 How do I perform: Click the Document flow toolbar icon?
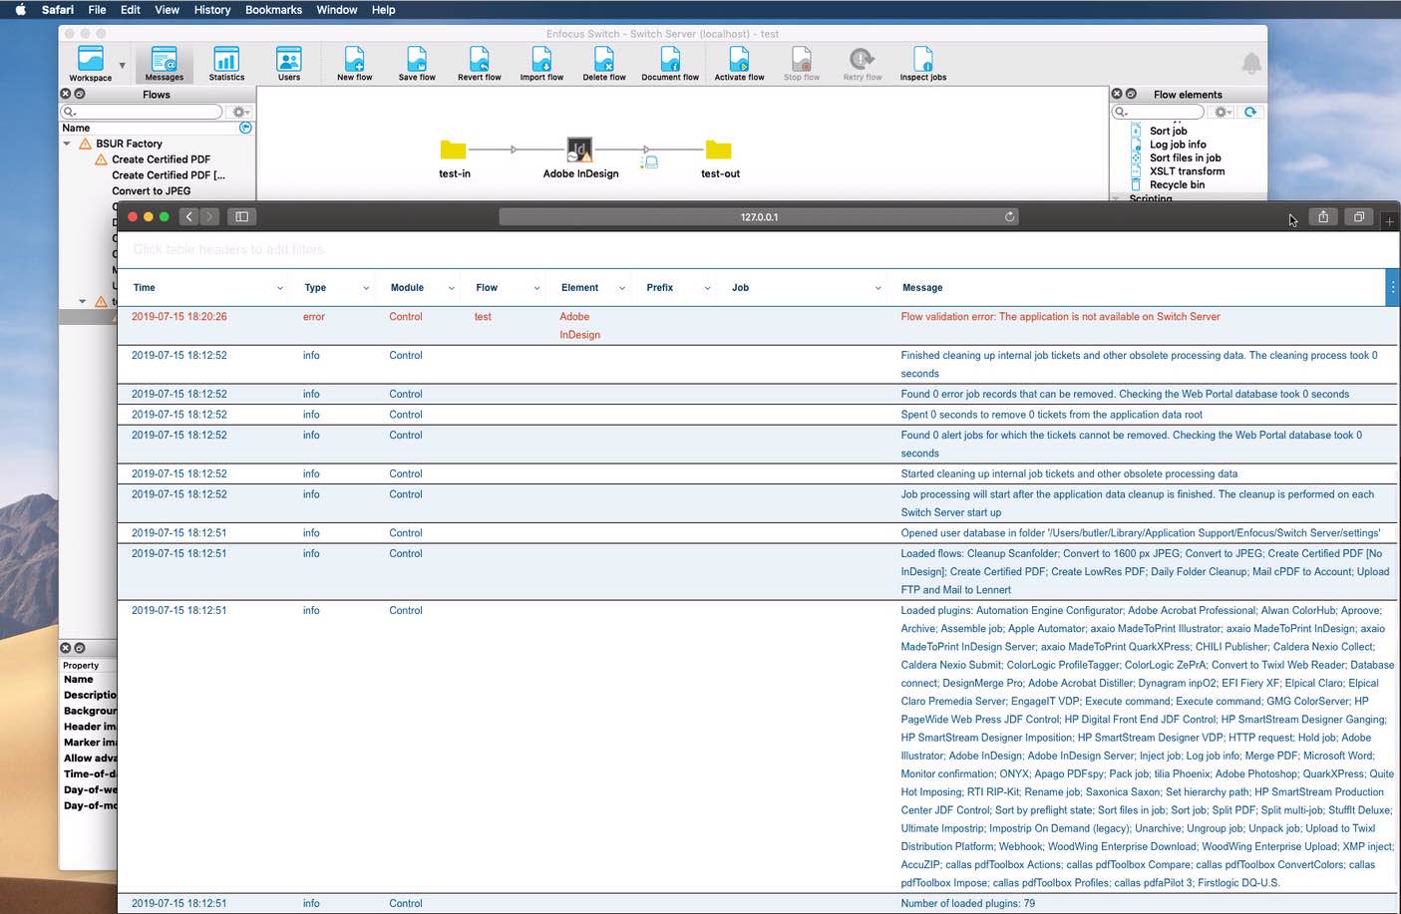[x=670, y=63]
